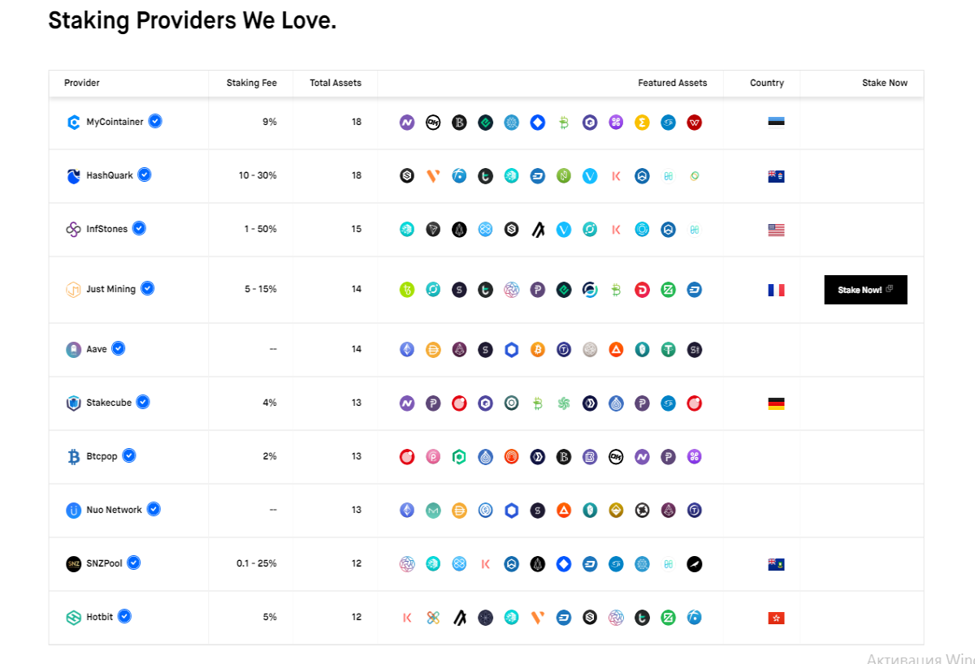
Task: Click the Country column header
Action: 767,83
